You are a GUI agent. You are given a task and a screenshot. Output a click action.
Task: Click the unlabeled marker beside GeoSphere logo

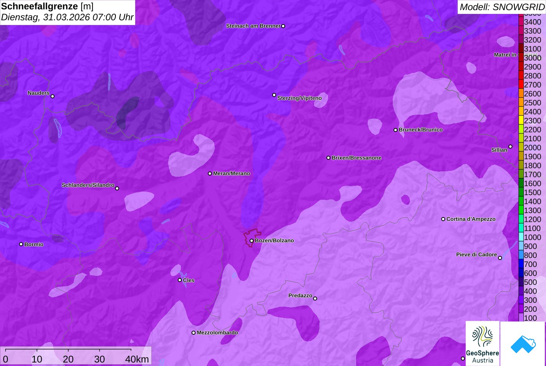tap(463, 359)
